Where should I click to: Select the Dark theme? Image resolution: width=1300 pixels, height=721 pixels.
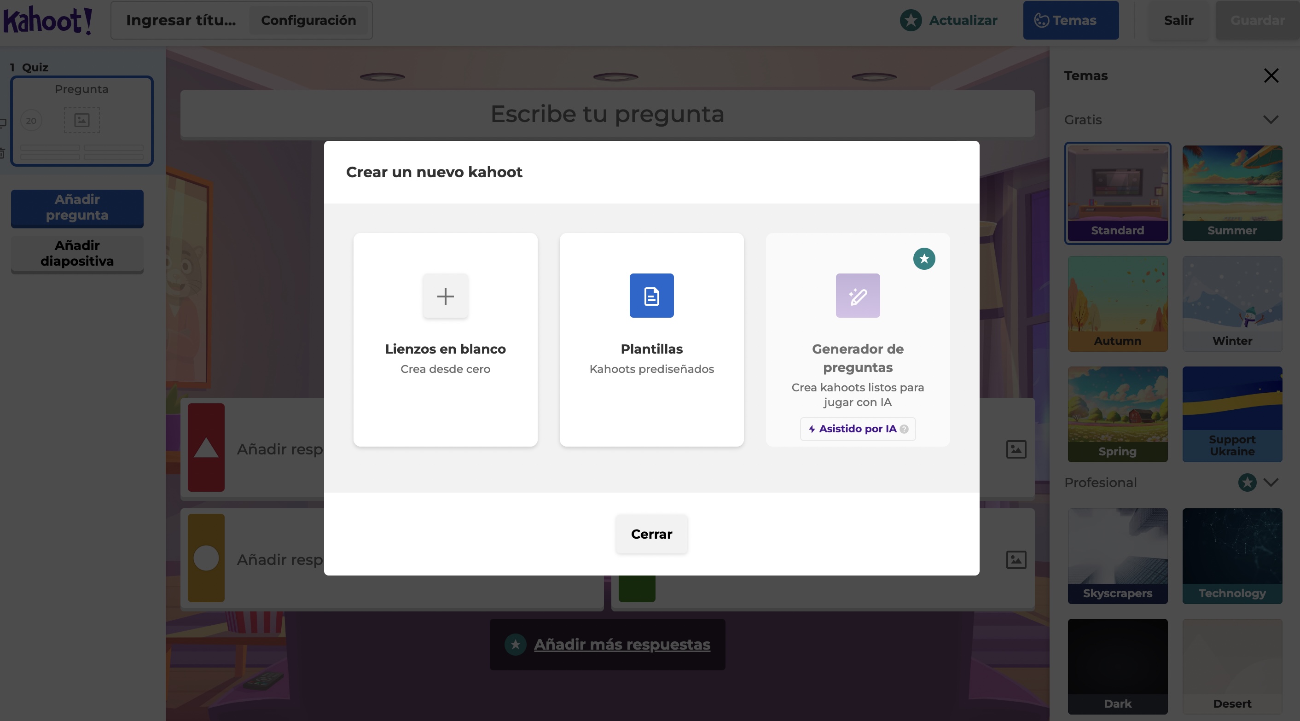coord(1117,667)
